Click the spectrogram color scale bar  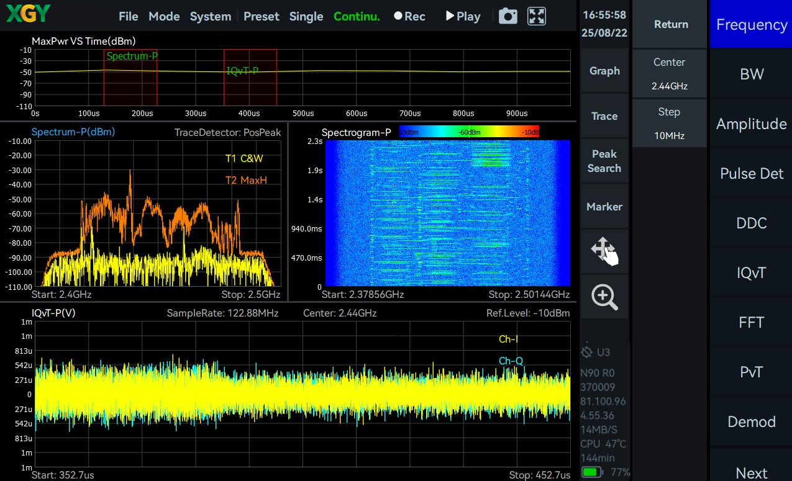point(469,132)
